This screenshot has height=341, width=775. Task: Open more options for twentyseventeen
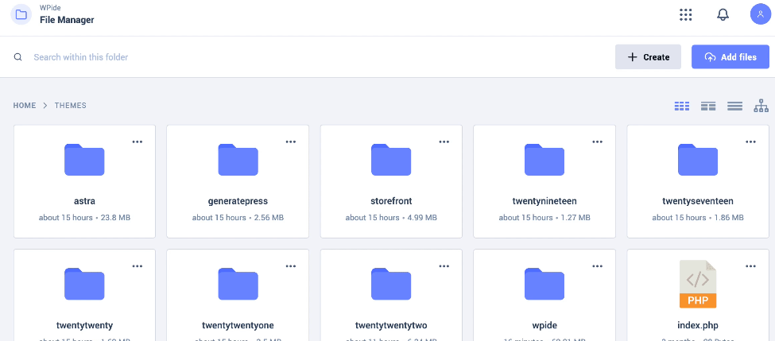click(751, 141)
